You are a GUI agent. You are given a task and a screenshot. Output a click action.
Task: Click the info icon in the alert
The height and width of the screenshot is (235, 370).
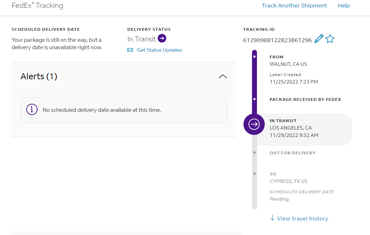[x=32, y=110]
